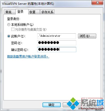Open the 帮助我配置用户帐户登录选项 link
105x111 pixels.
[x=28, y=57]
